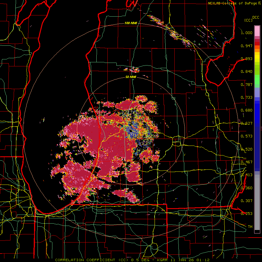Click the 50 NMI range ring label
The image size is (262, 262).
tap(131, 77)
